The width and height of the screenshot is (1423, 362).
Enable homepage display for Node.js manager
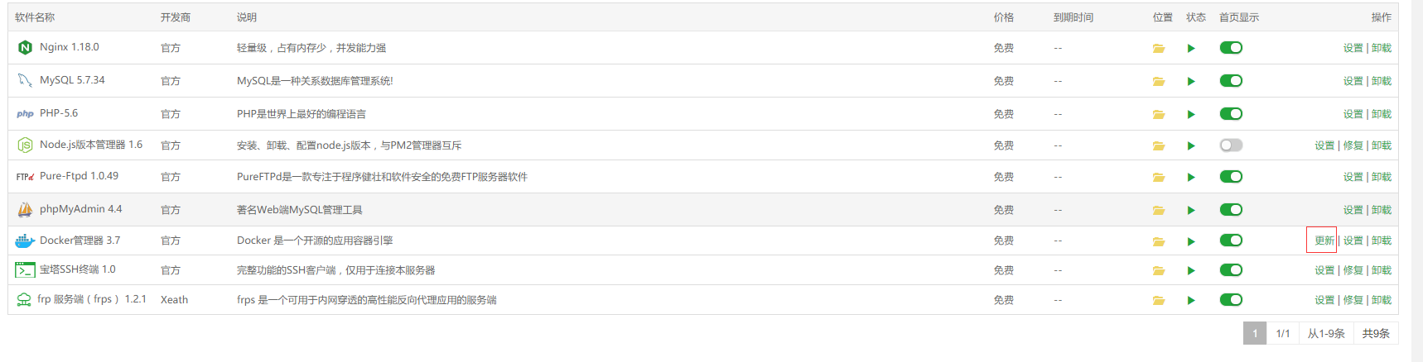pos(1231,145)
